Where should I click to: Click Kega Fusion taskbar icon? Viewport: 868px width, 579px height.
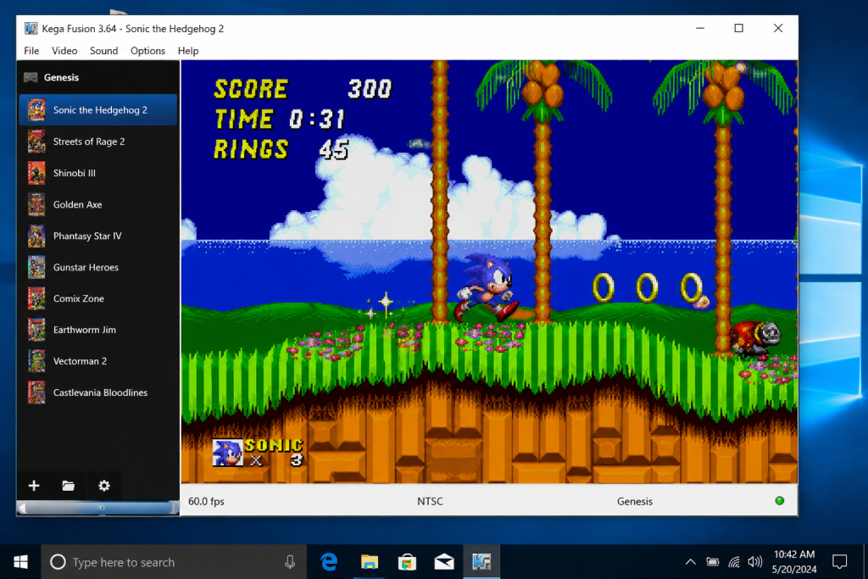[481, 562]
